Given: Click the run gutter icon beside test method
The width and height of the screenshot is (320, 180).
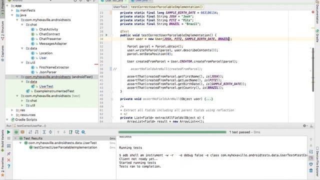Looking at the screenshot, I should [x=106, y=35].
